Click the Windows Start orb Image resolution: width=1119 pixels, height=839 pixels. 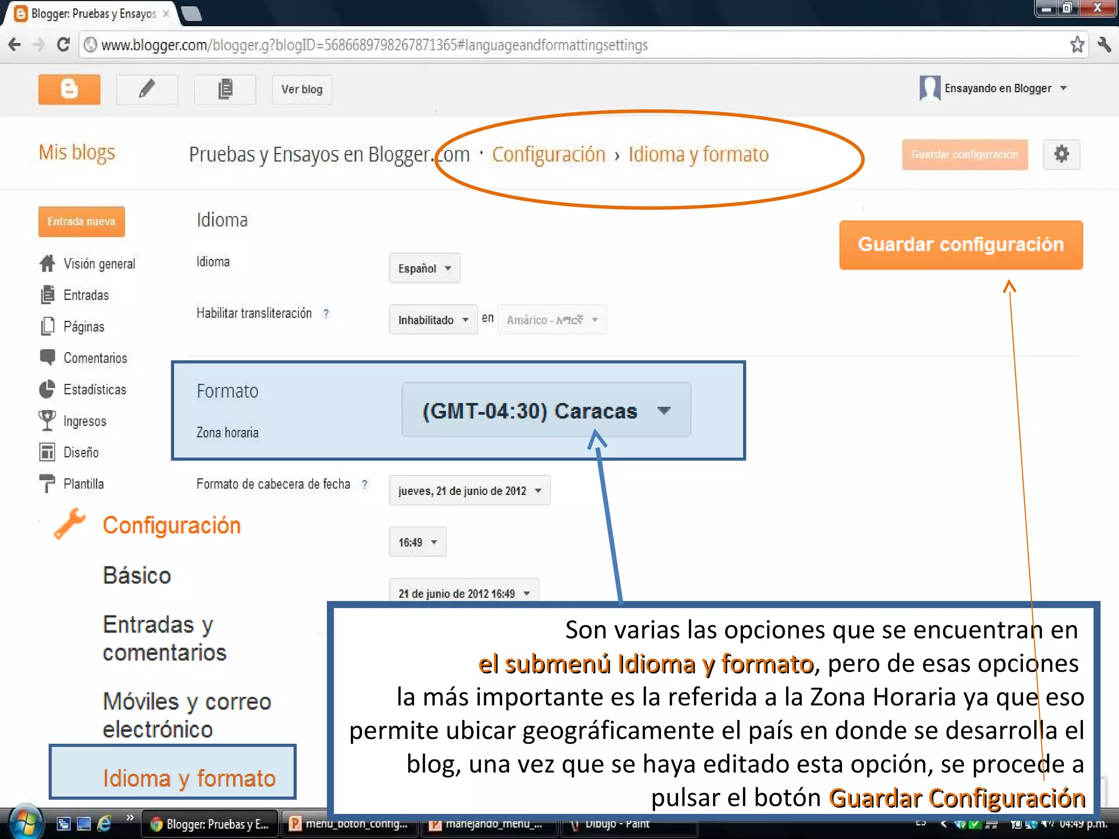(25, 823)
